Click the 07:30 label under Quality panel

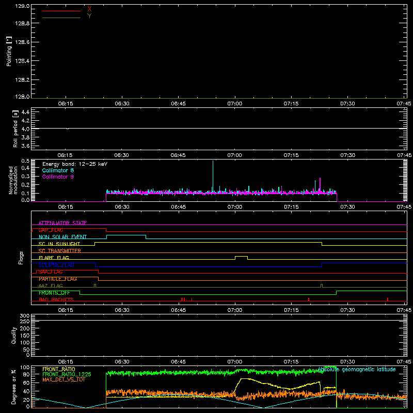click(347, 362)
